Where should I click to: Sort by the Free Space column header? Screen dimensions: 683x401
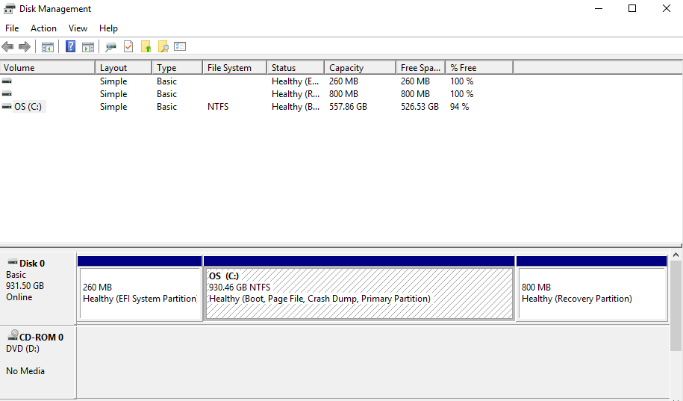[x=421, y=67]
